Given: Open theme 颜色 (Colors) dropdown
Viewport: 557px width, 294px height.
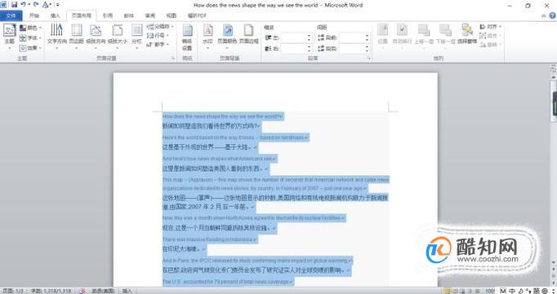Looking at the screenshot, I should [30, 28].
